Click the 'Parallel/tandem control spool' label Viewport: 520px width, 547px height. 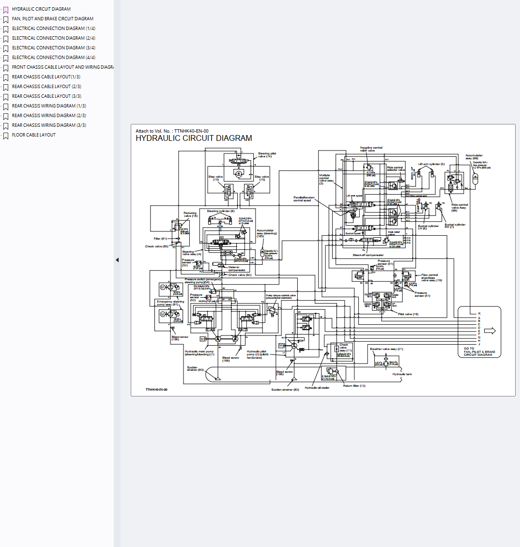[x=304, y=199]
